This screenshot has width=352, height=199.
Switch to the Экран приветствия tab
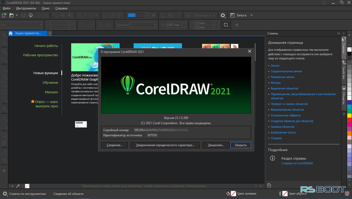click(28, 33)
